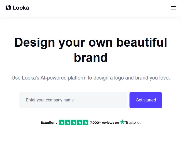This screenshot has width=182, height=144.
Task: Click the fourth green Trustpilot rating star
Action: click(x=80, y=122)
